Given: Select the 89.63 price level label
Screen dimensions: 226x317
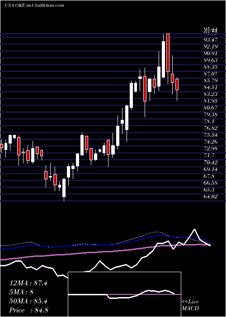Looking at the screenshot, I should coord(211,60).
